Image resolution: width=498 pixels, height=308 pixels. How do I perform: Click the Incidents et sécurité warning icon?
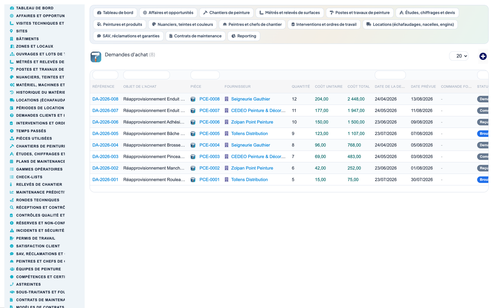click(x=12, y=230)
